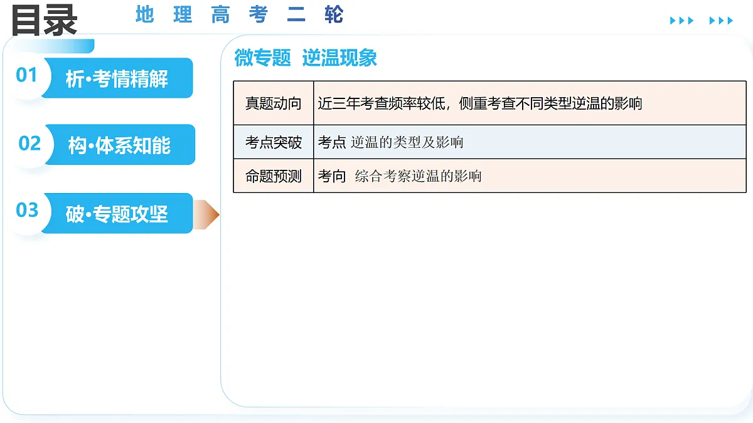
Task: Click the orange arrow beside 破•专题攻坚
Action: (x=206, y=215)
